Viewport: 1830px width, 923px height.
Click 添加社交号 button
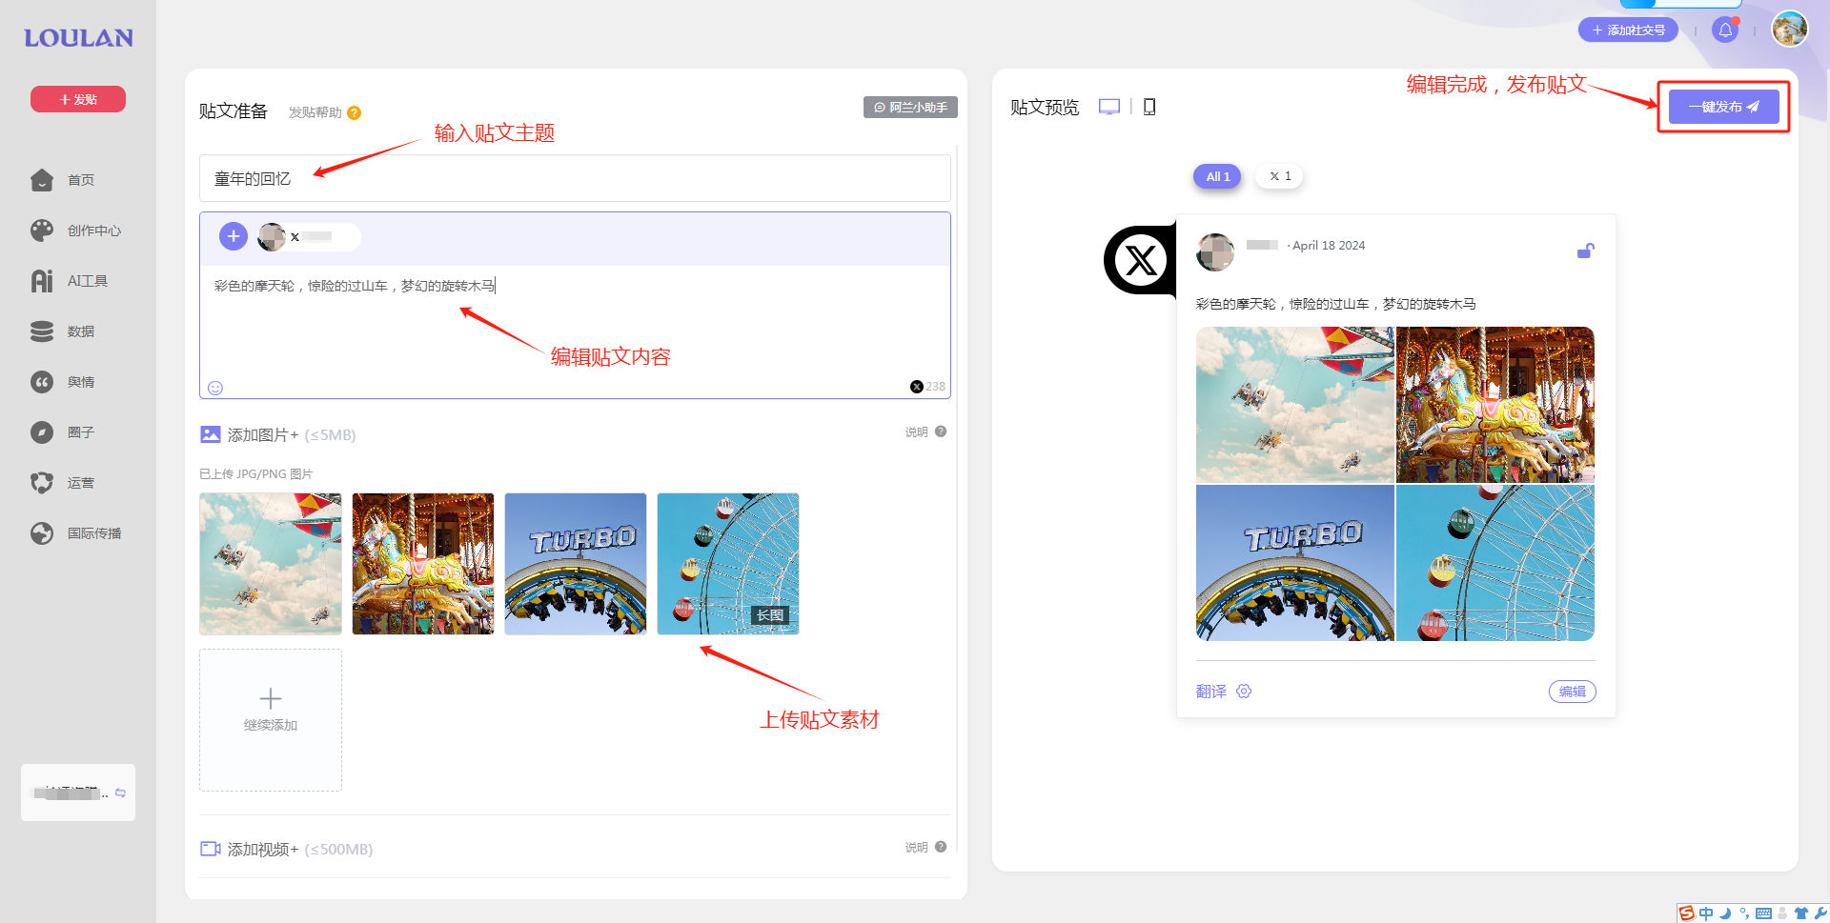[x=1628, y=30]
